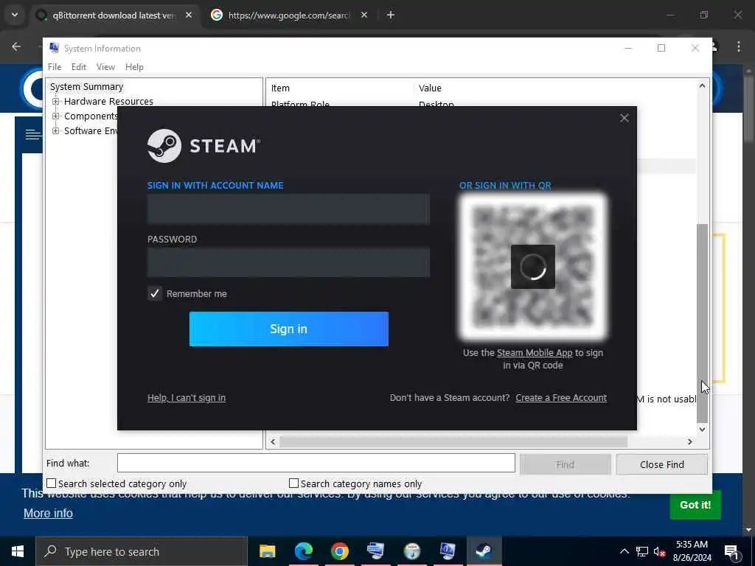
Task: Click the vertical scrollbar thumb in System Information
Action: 703,323
